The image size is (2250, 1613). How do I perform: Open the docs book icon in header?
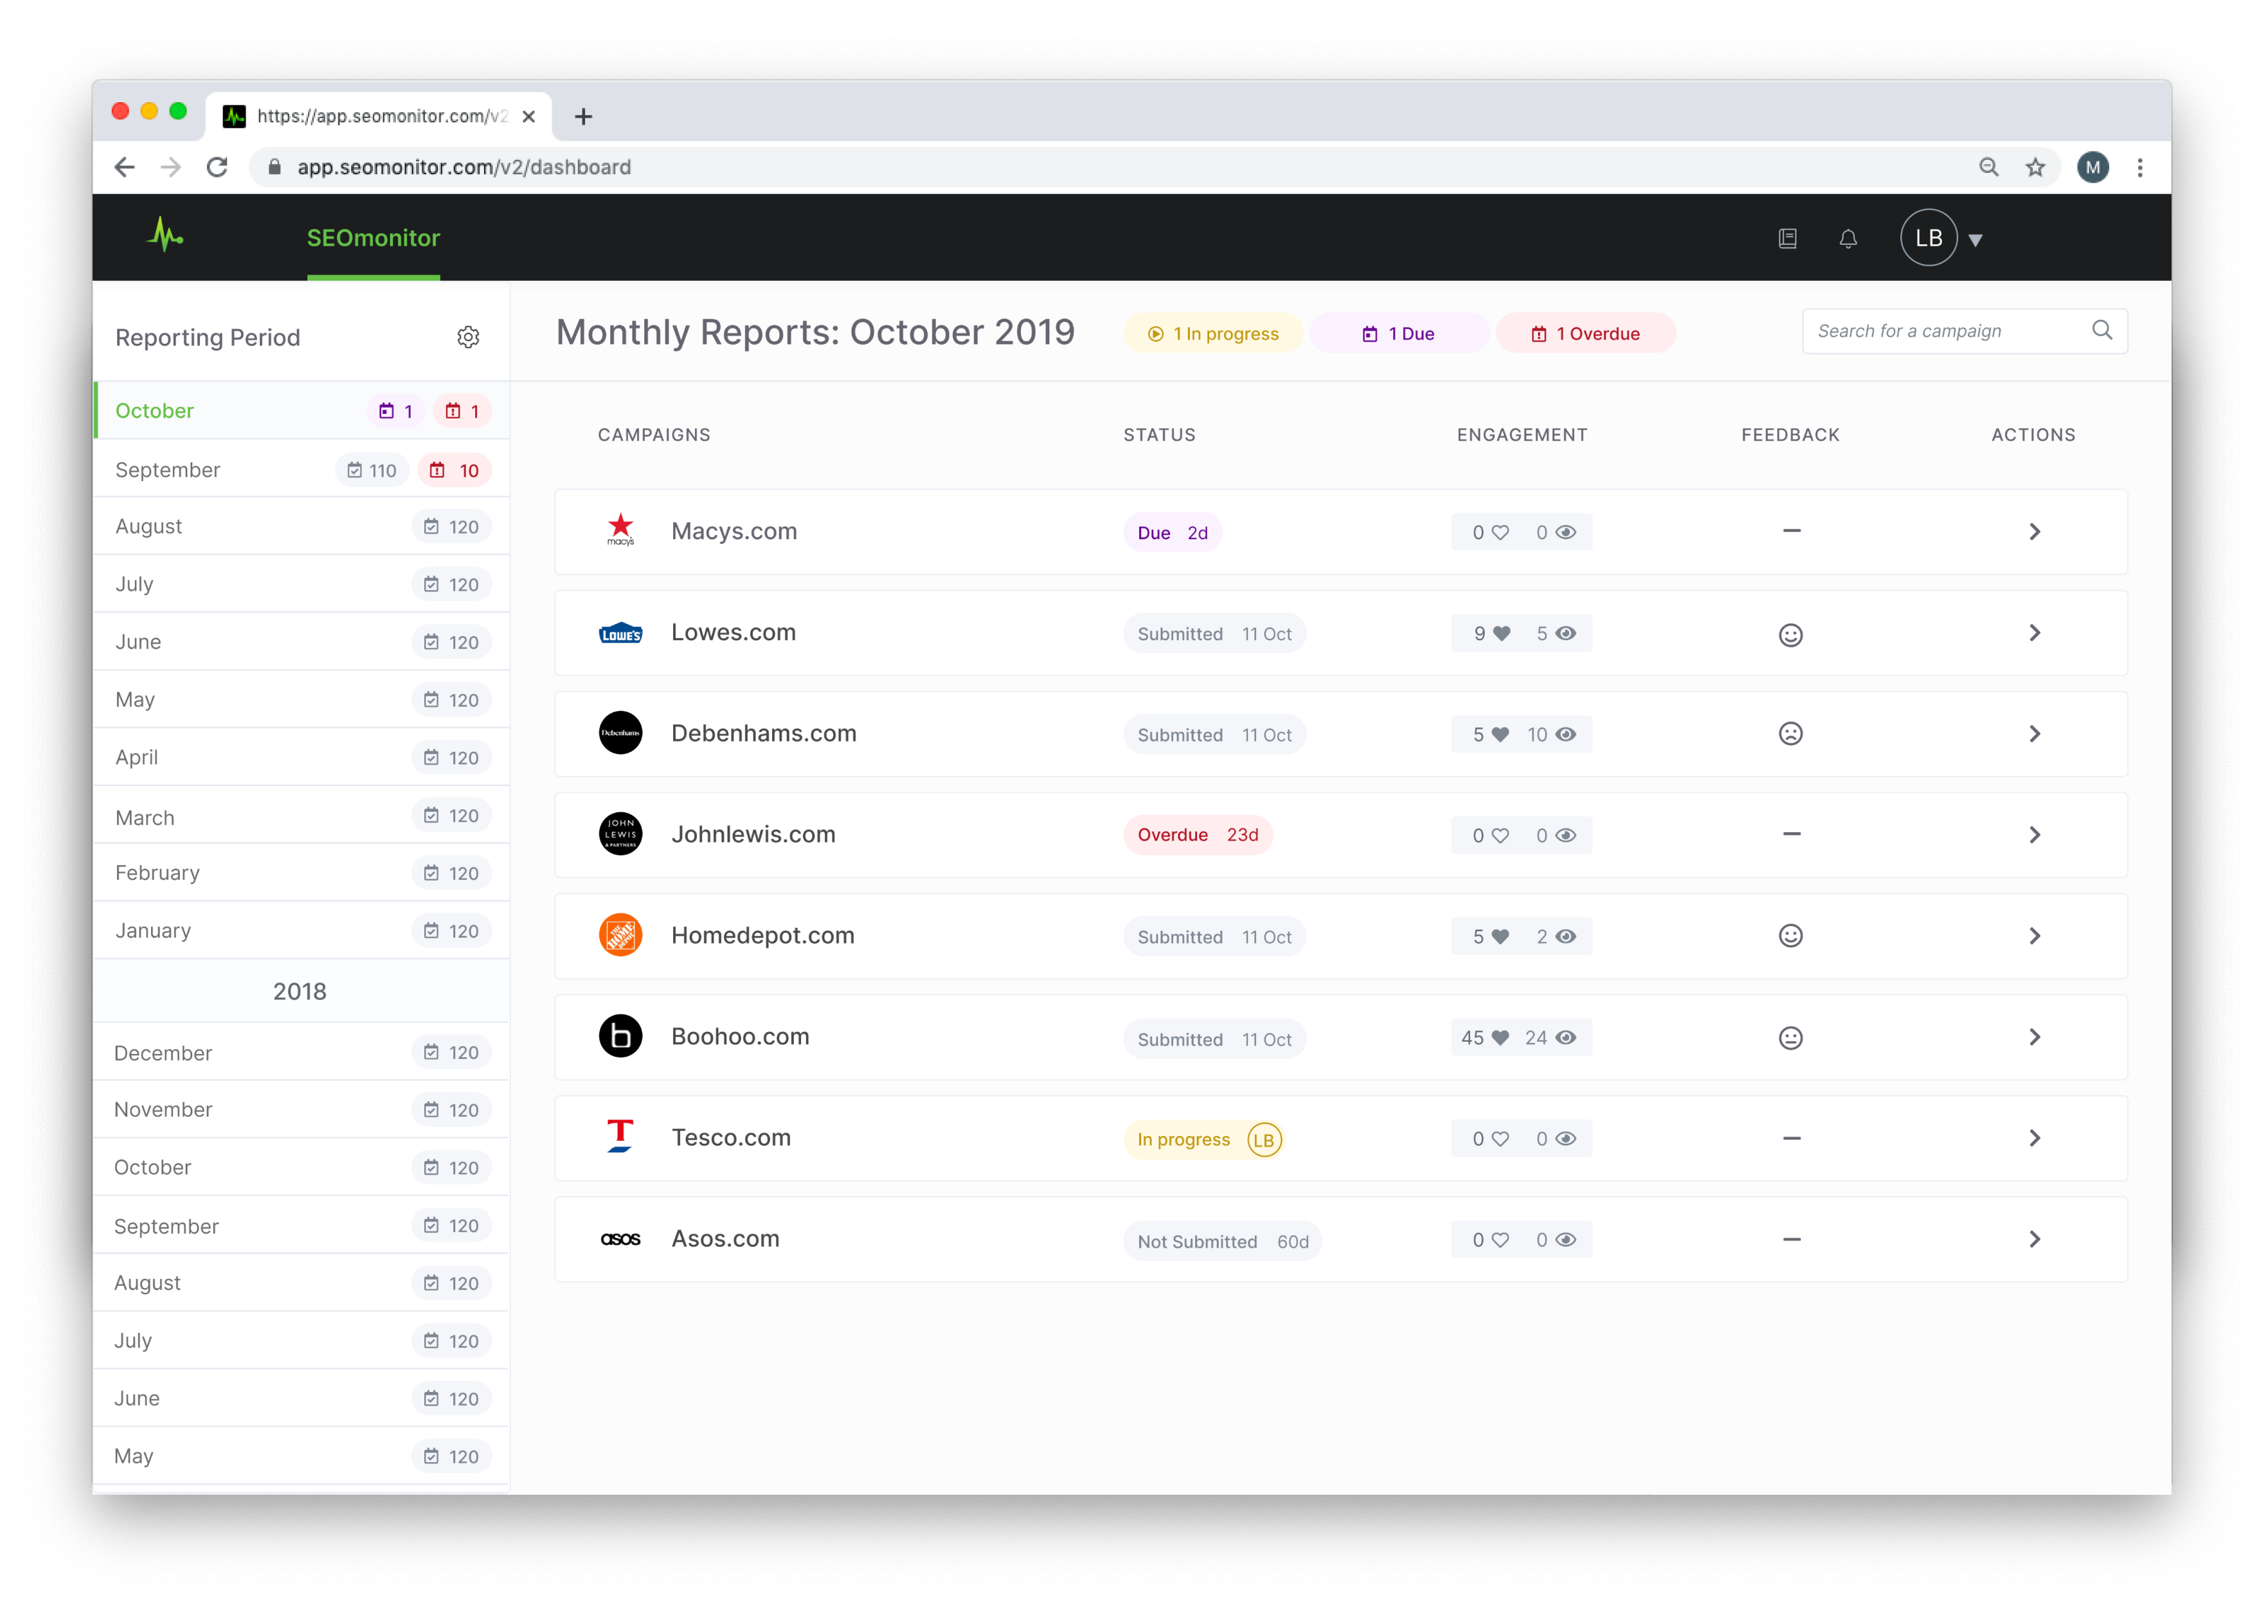click(x=1788, y=238)
